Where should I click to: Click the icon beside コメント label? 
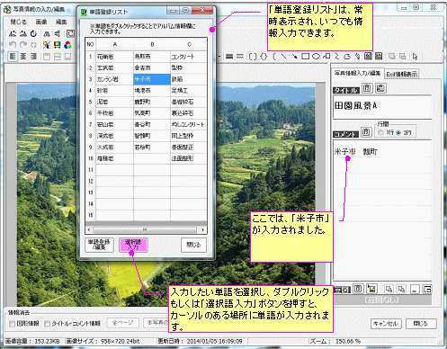click(366, 132)
